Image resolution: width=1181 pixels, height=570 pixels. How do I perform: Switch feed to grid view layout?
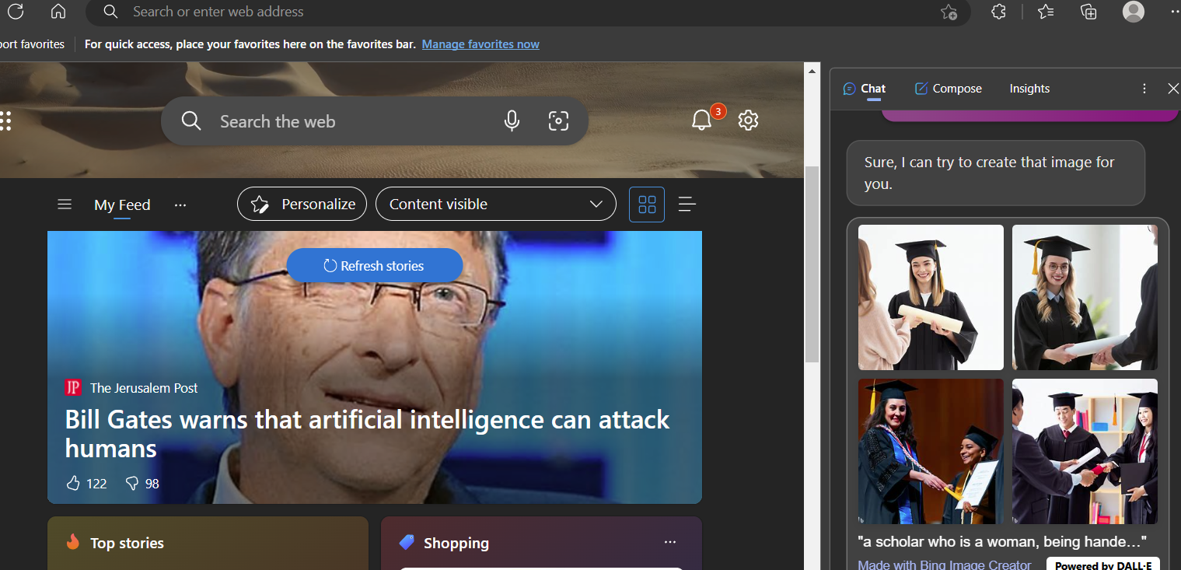647,205
